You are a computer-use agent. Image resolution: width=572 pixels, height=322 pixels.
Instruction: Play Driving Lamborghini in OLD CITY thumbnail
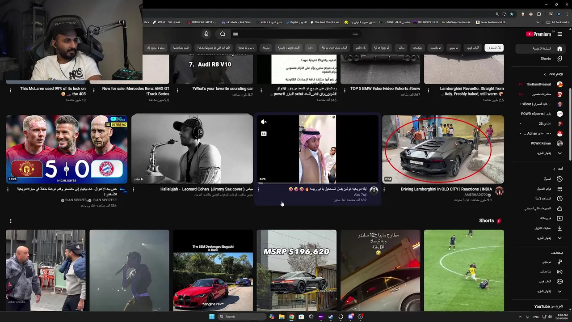(x=443, y=149)
